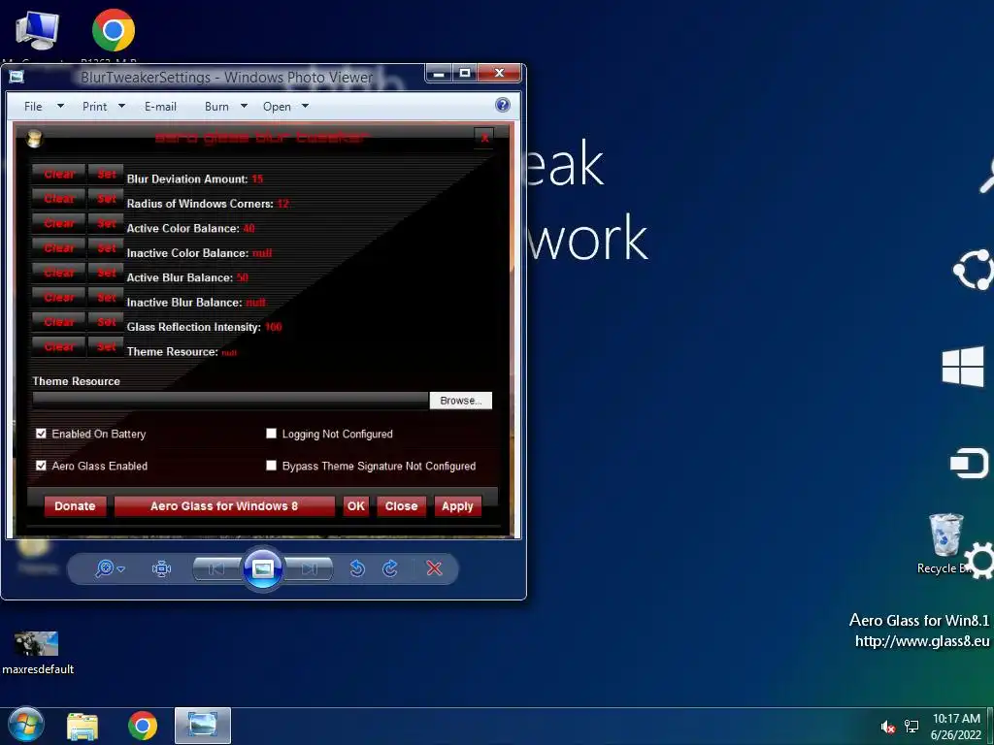Click the OK button
The width and height of the screenshot is (994, 745).
tap(356, 506)
